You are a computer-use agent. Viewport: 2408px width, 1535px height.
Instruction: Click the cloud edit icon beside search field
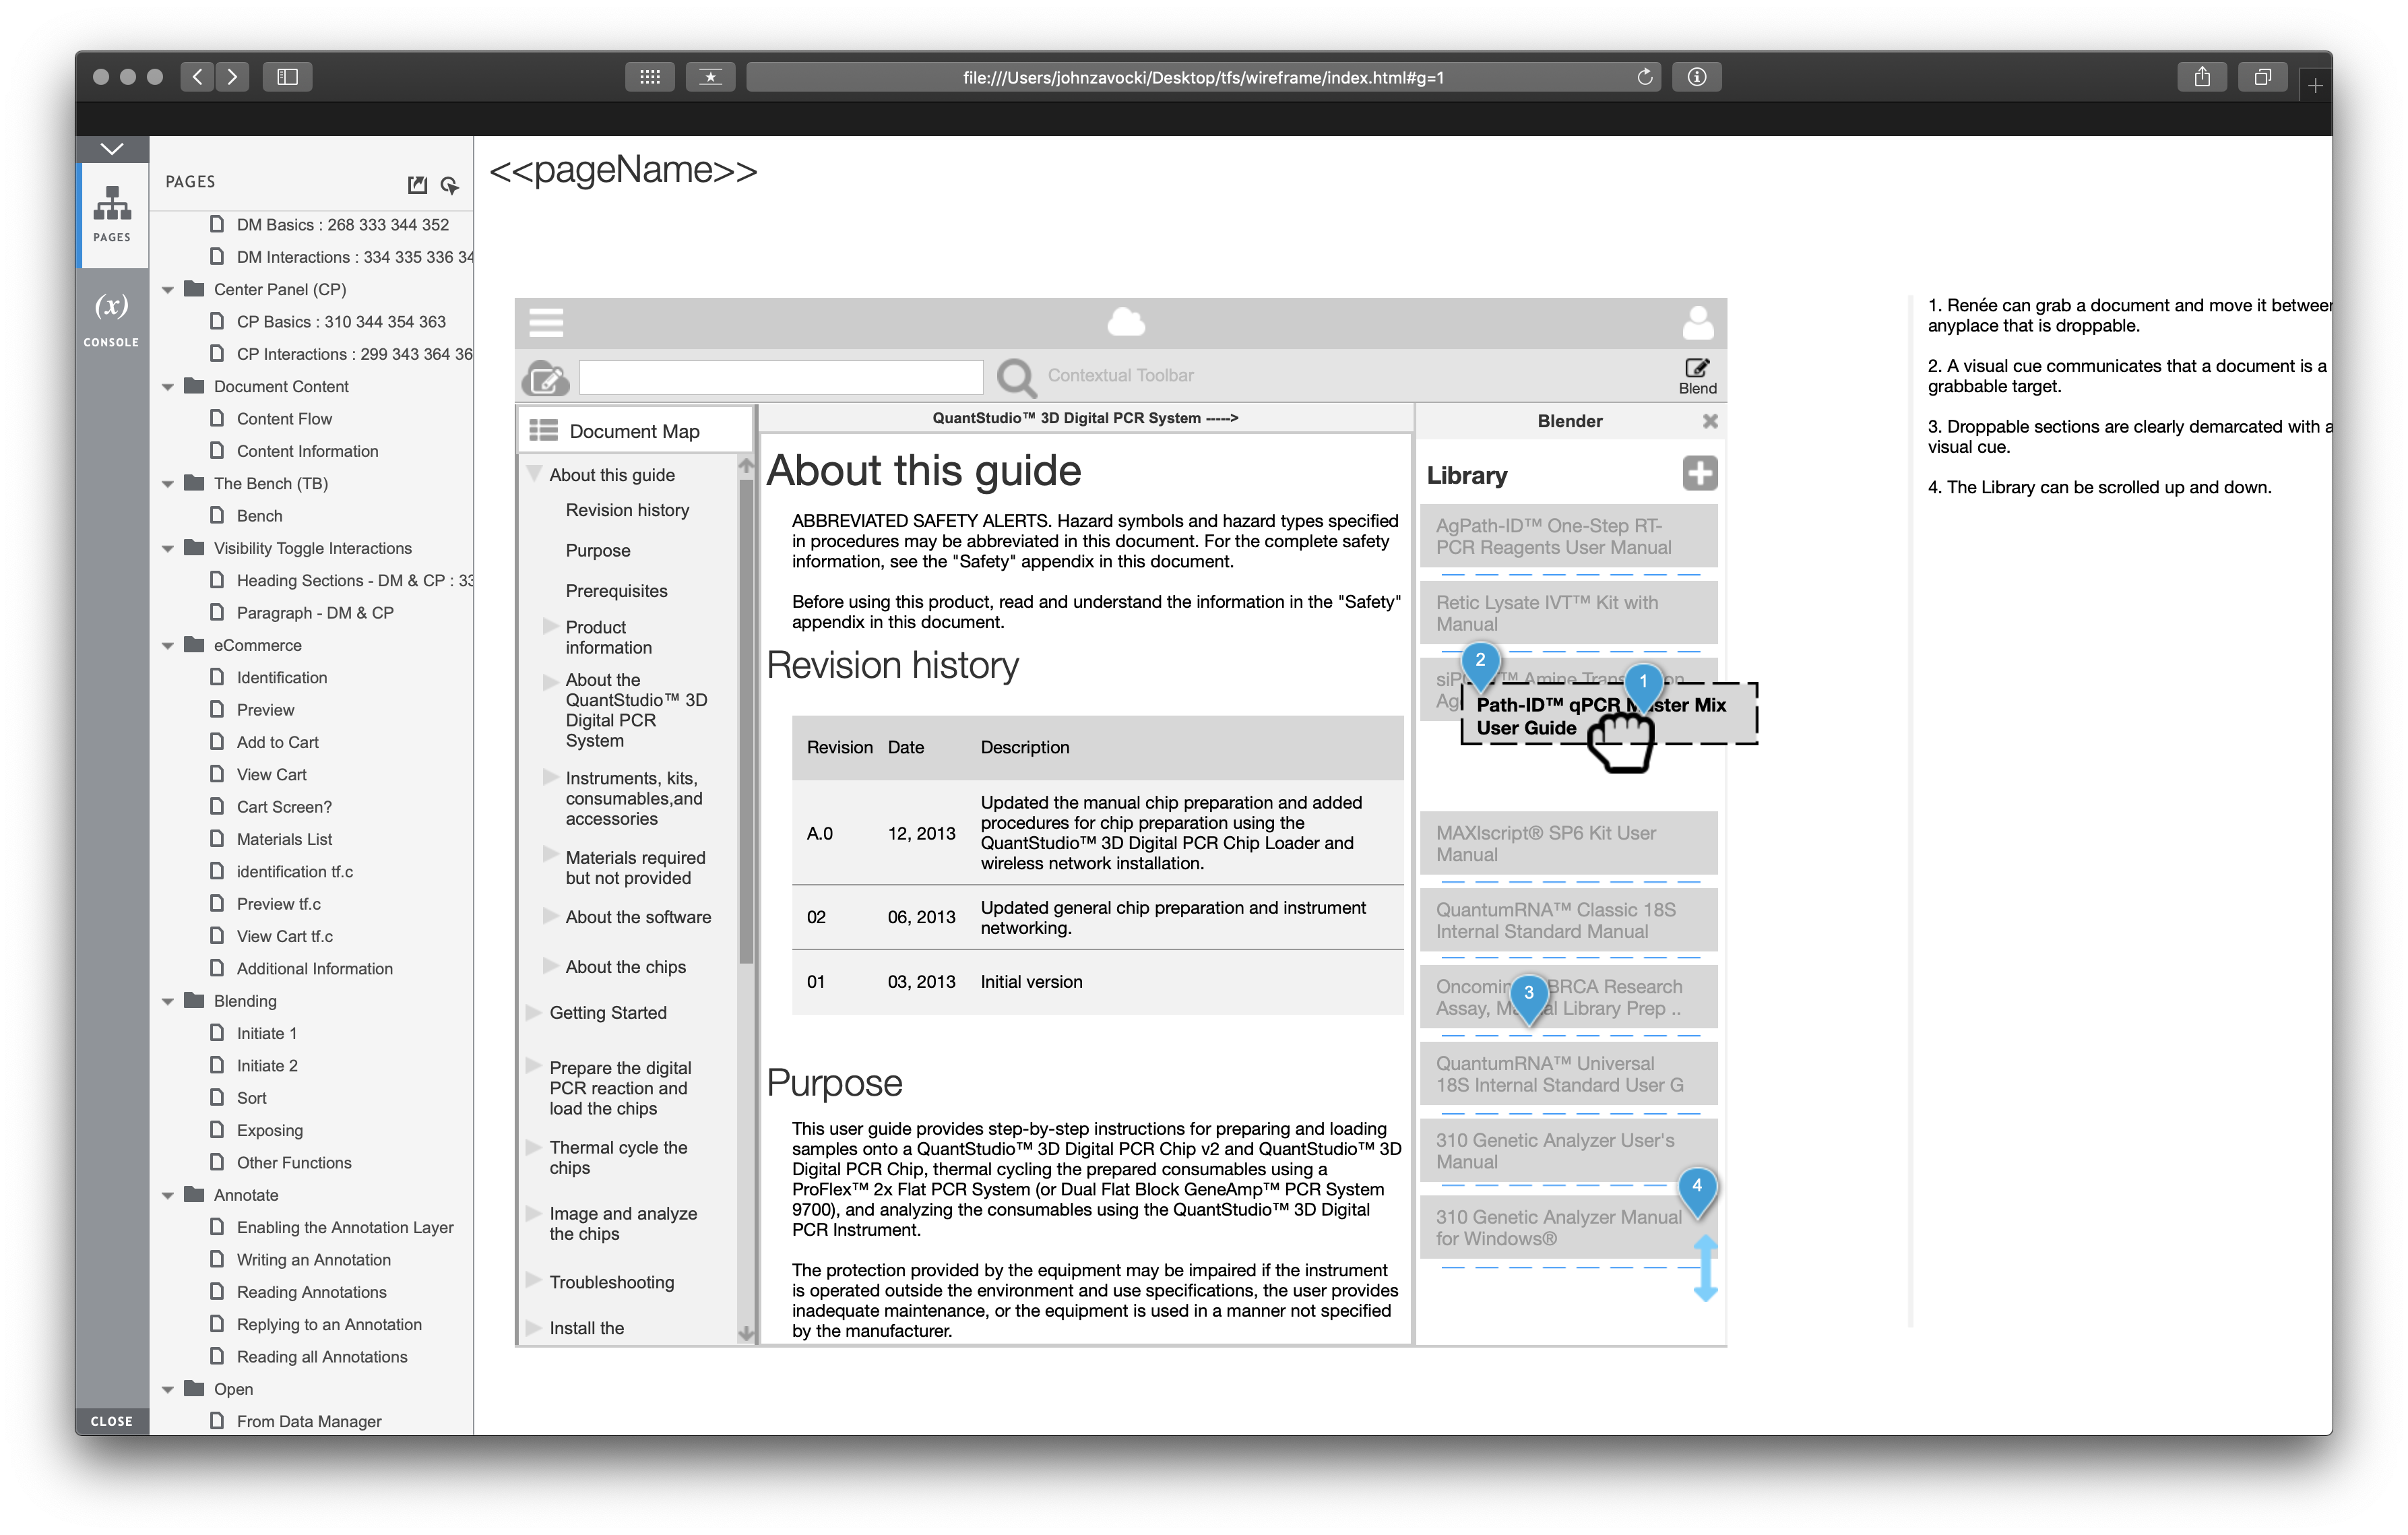545,378
